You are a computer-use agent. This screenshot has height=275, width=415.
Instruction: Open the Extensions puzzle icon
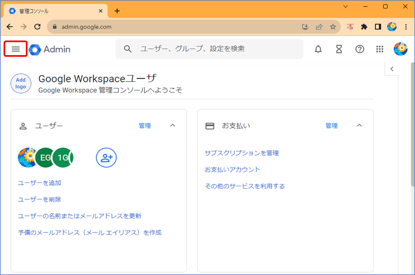tap(364, 27)
